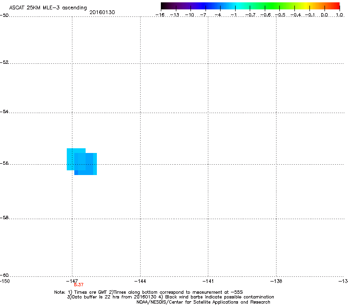Click the date label 20160130
Viewport: 348px width, 305px height.
coord(102,12)
